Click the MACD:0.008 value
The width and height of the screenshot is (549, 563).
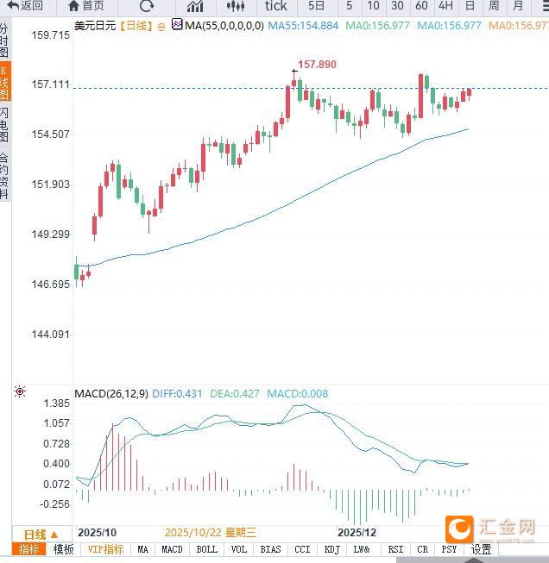click(x=297, y=394)
